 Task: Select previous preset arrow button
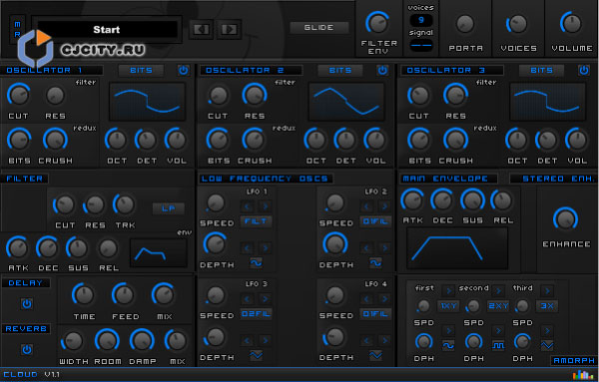(x=201, y=29)
